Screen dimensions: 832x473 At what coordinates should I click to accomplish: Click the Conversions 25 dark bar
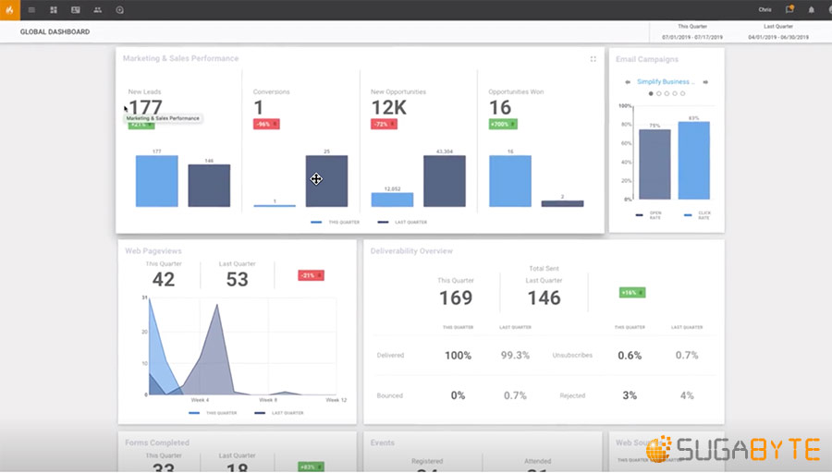[x=327, y=181]
